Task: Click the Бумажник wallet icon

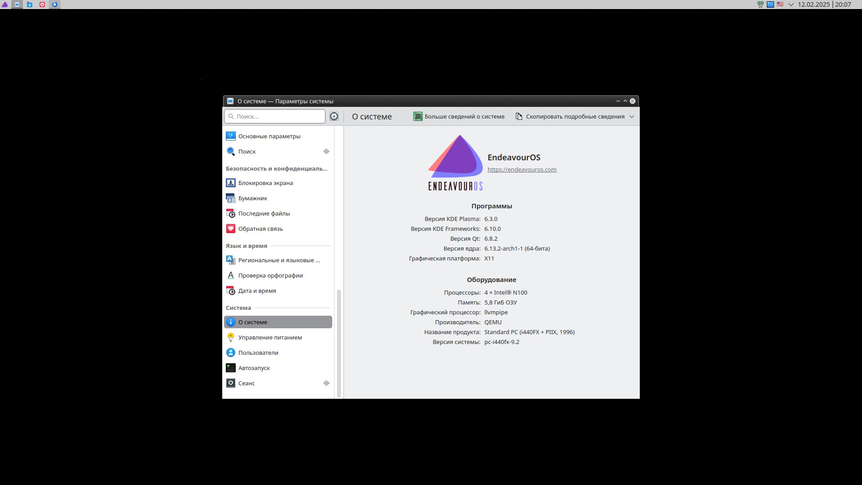Action: 231,198
